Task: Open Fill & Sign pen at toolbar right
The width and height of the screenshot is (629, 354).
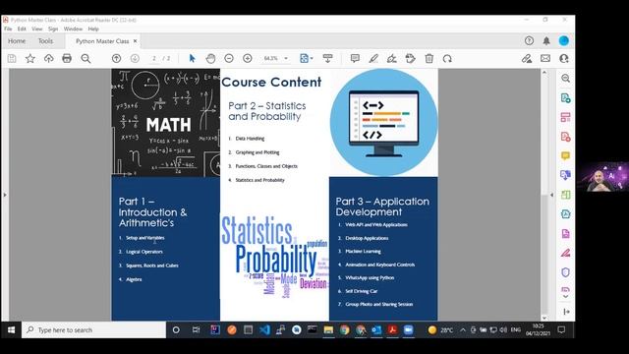Action: pos(527,59)
